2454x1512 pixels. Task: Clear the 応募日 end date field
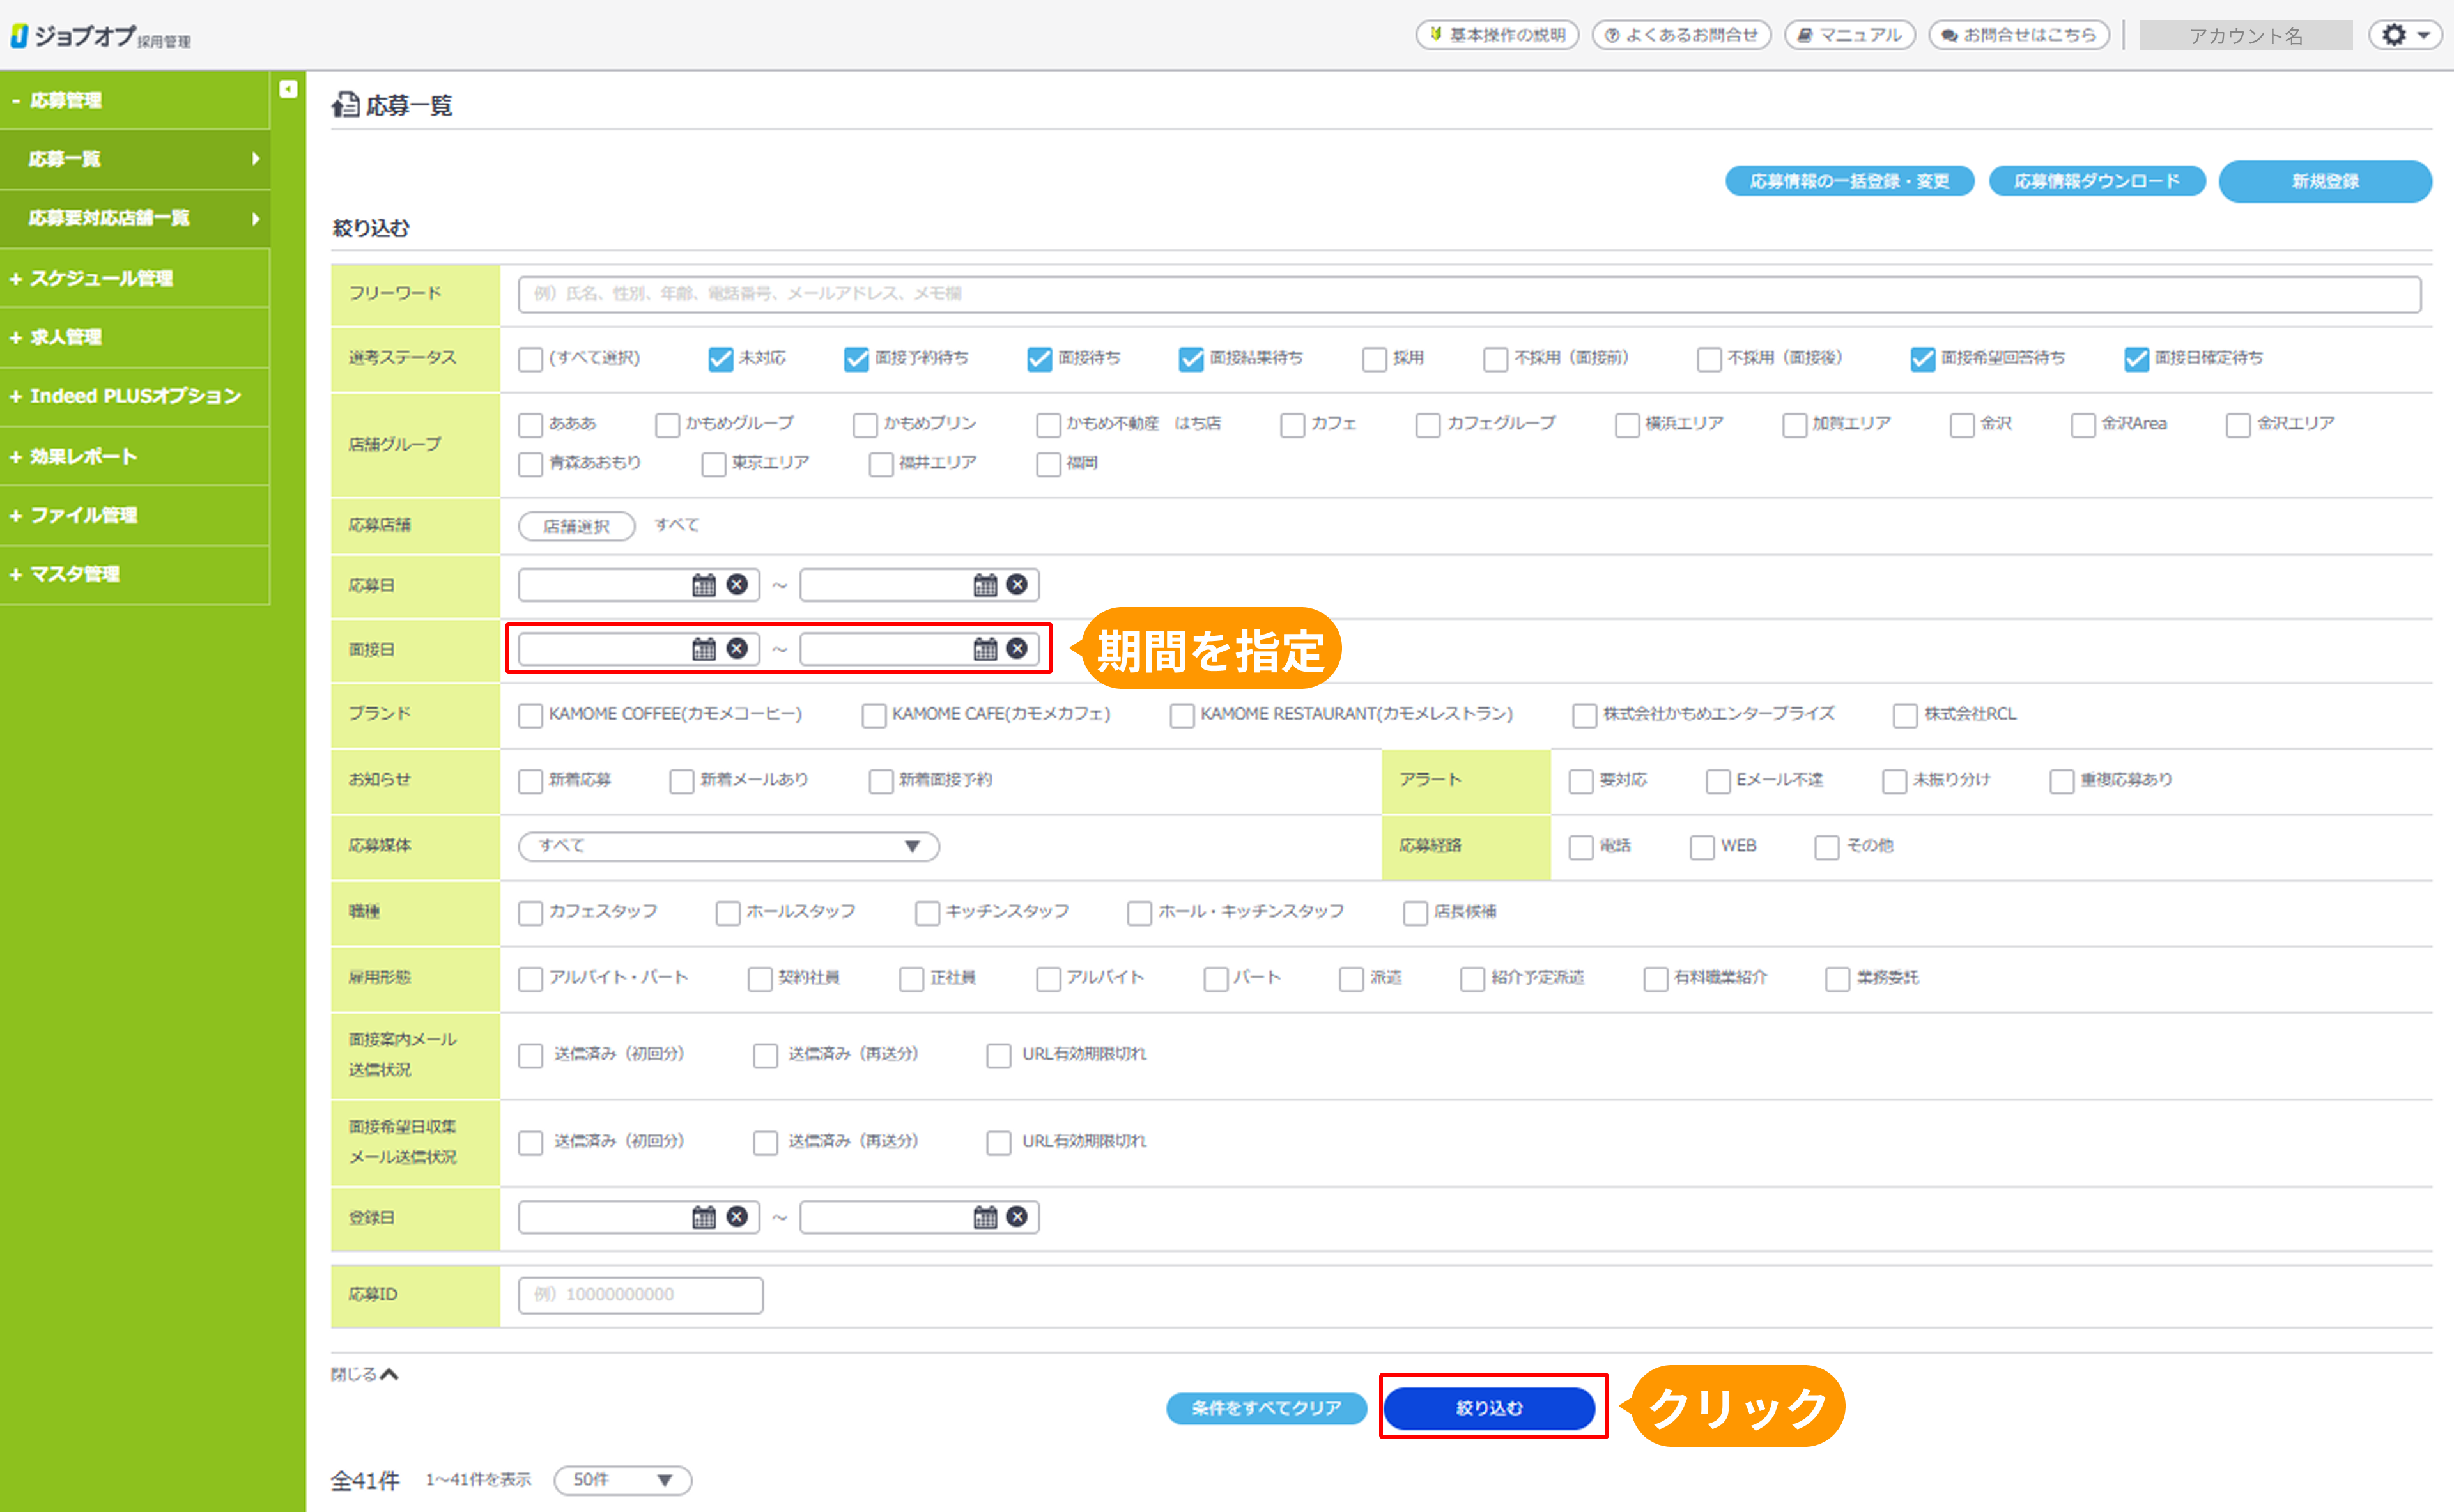click(1017, 585)
